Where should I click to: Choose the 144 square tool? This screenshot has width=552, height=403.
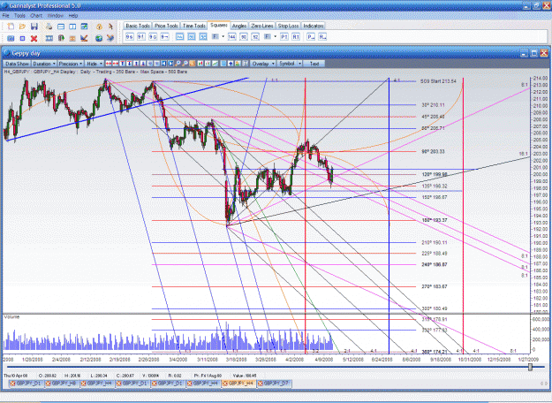(x=231, y=36)
